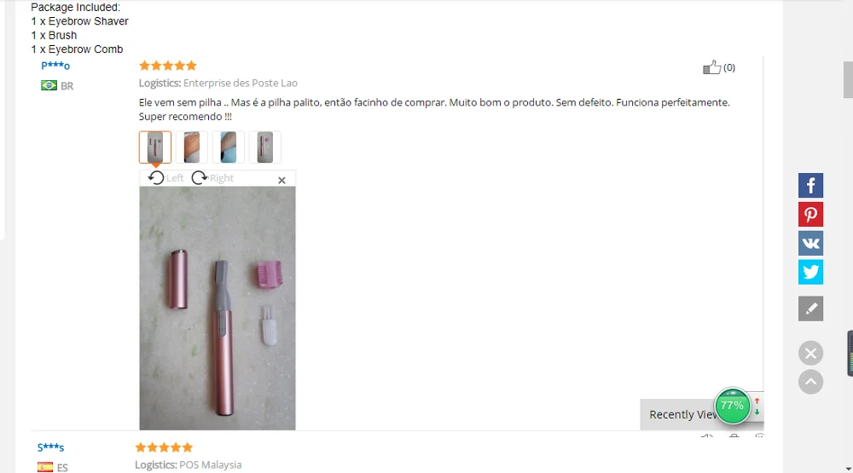Open reviewer P***o's profile name
853x473 pixels.
click(x=55, y=66)
